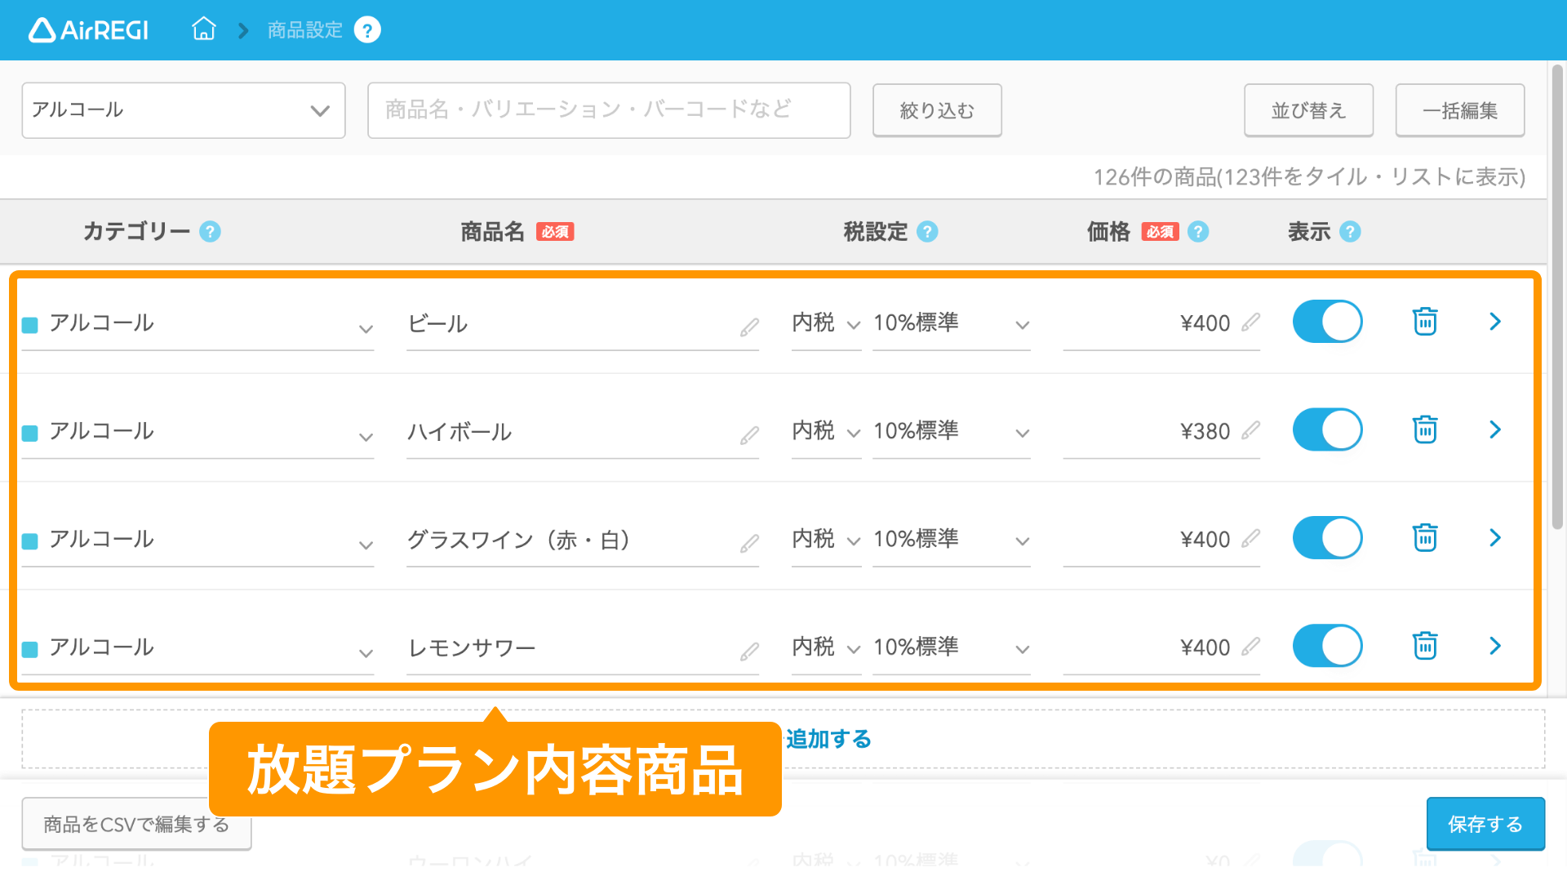Click the product search input field

609,110
